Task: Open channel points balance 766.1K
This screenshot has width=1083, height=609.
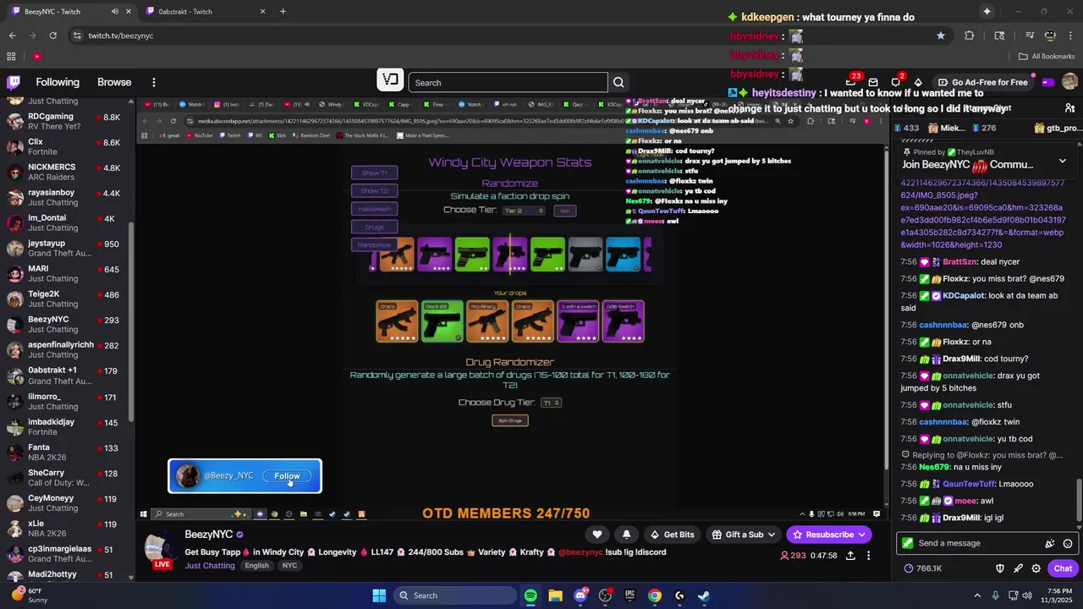Action: click(x=922, y=568)
